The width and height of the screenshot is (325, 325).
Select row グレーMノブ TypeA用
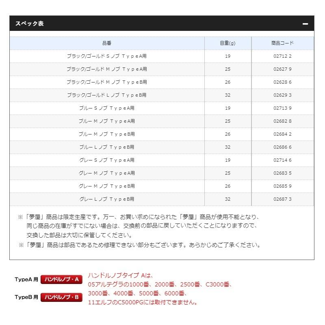(x=107, y=173)
